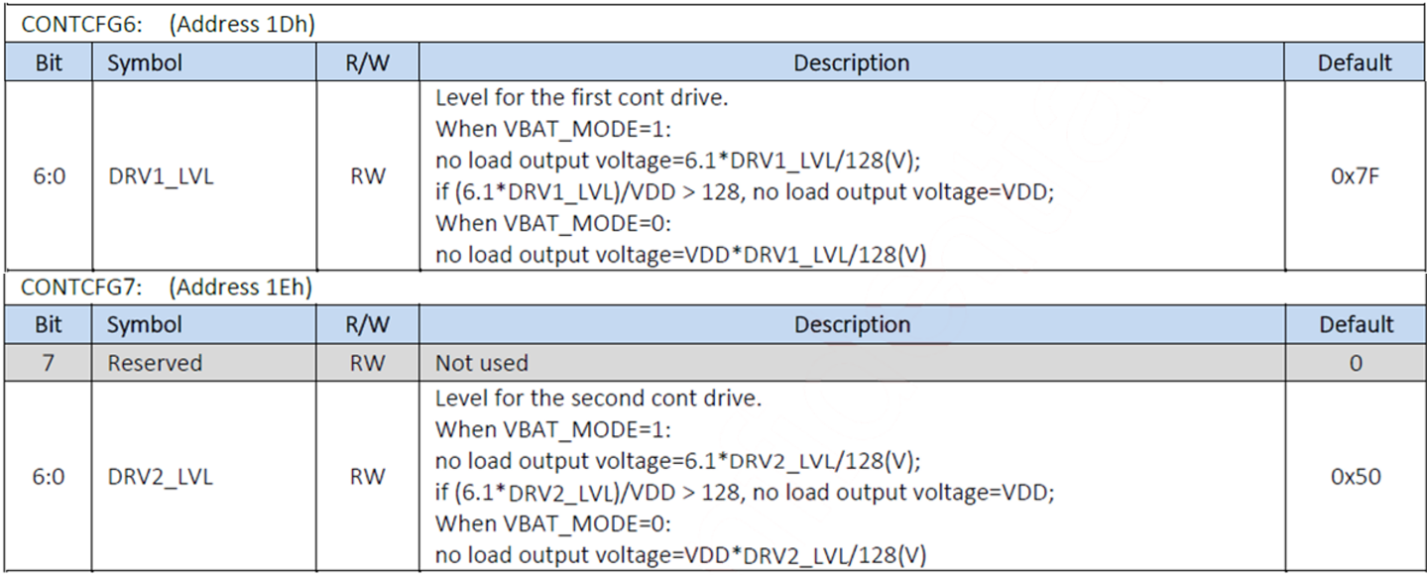Select the 0x7F default value
The height and width of the screenshot is (576, 1427).
[1356, 176]
